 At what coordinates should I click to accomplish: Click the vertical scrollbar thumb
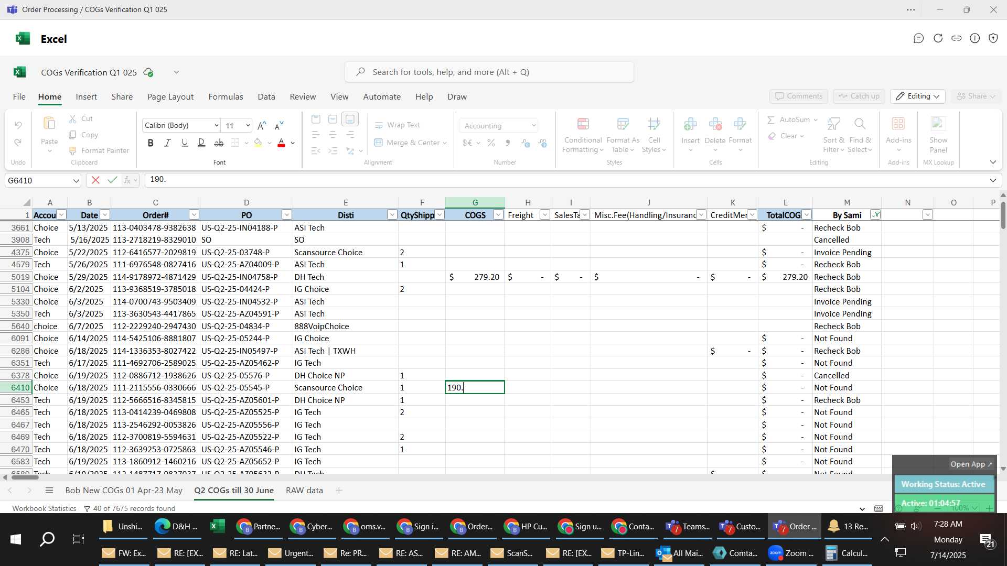pyautogui.click(x=1003, y=215)
